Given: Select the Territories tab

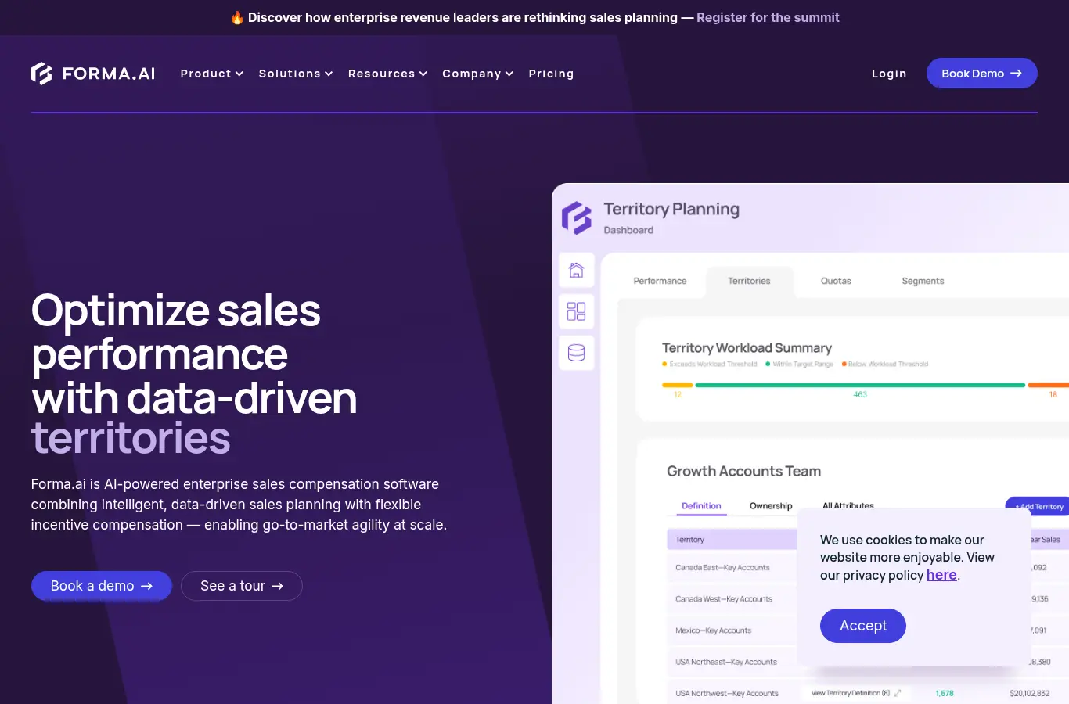Looking at the screenshot, I should click(749, 282).
